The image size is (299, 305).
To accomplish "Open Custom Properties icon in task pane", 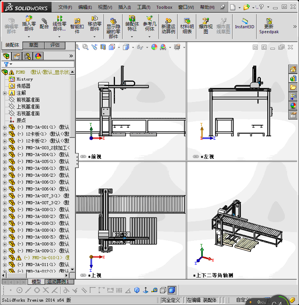I will point(293,115).
